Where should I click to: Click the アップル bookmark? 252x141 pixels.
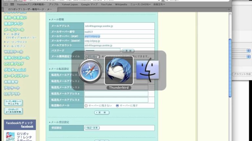click(x=54, y=5)
